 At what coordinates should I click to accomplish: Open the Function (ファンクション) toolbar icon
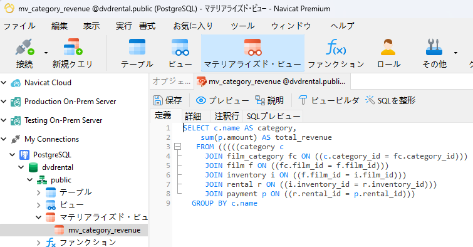point(336,47)
